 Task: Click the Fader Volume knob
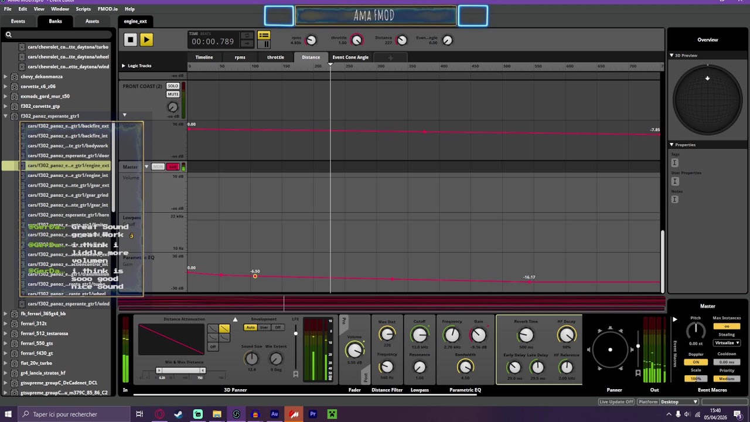point(354,350)
